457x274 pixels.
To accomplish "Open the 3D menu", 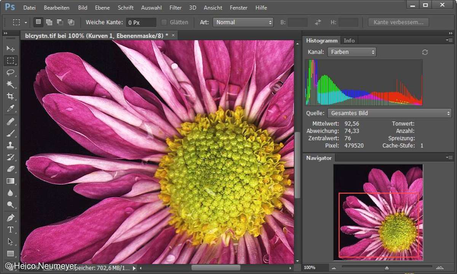I will (x=193, y=7).
